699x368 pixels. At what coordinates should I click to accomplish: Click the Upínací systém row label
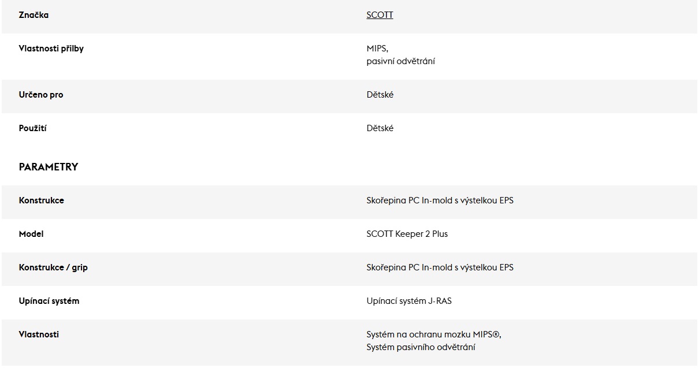click(49, 301)
